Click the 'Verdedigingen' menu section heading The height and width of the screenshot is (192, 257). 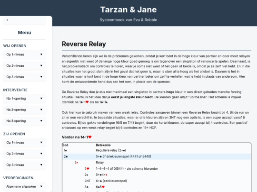point(19,178)
